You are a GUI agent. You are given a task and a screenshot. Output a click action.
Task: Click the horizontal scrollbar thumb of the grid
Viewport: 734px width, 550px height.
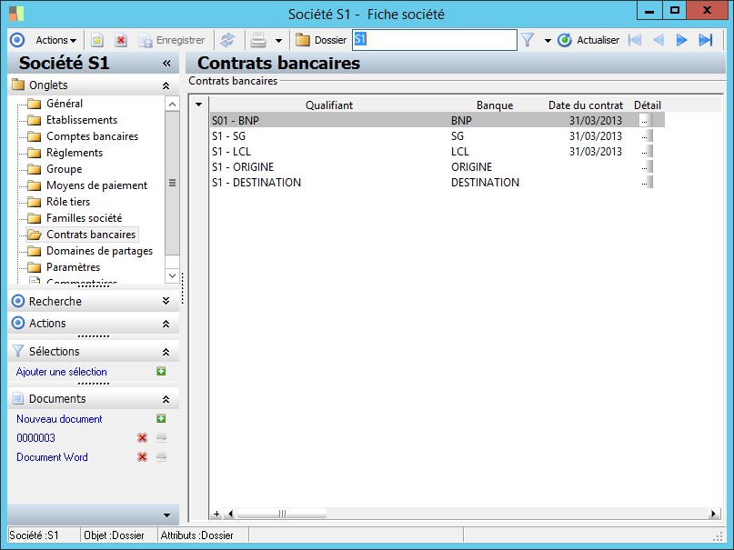283,514
